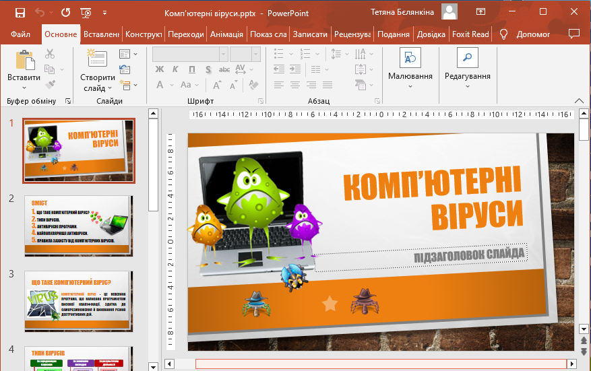Align text right
591x371 pixels.
point(311,85)
